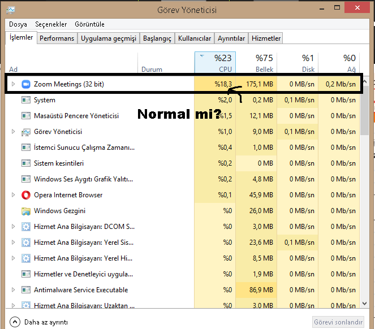Select the İşlemler tab
Screen dimensions: 375x329
[x=21, y=37]
